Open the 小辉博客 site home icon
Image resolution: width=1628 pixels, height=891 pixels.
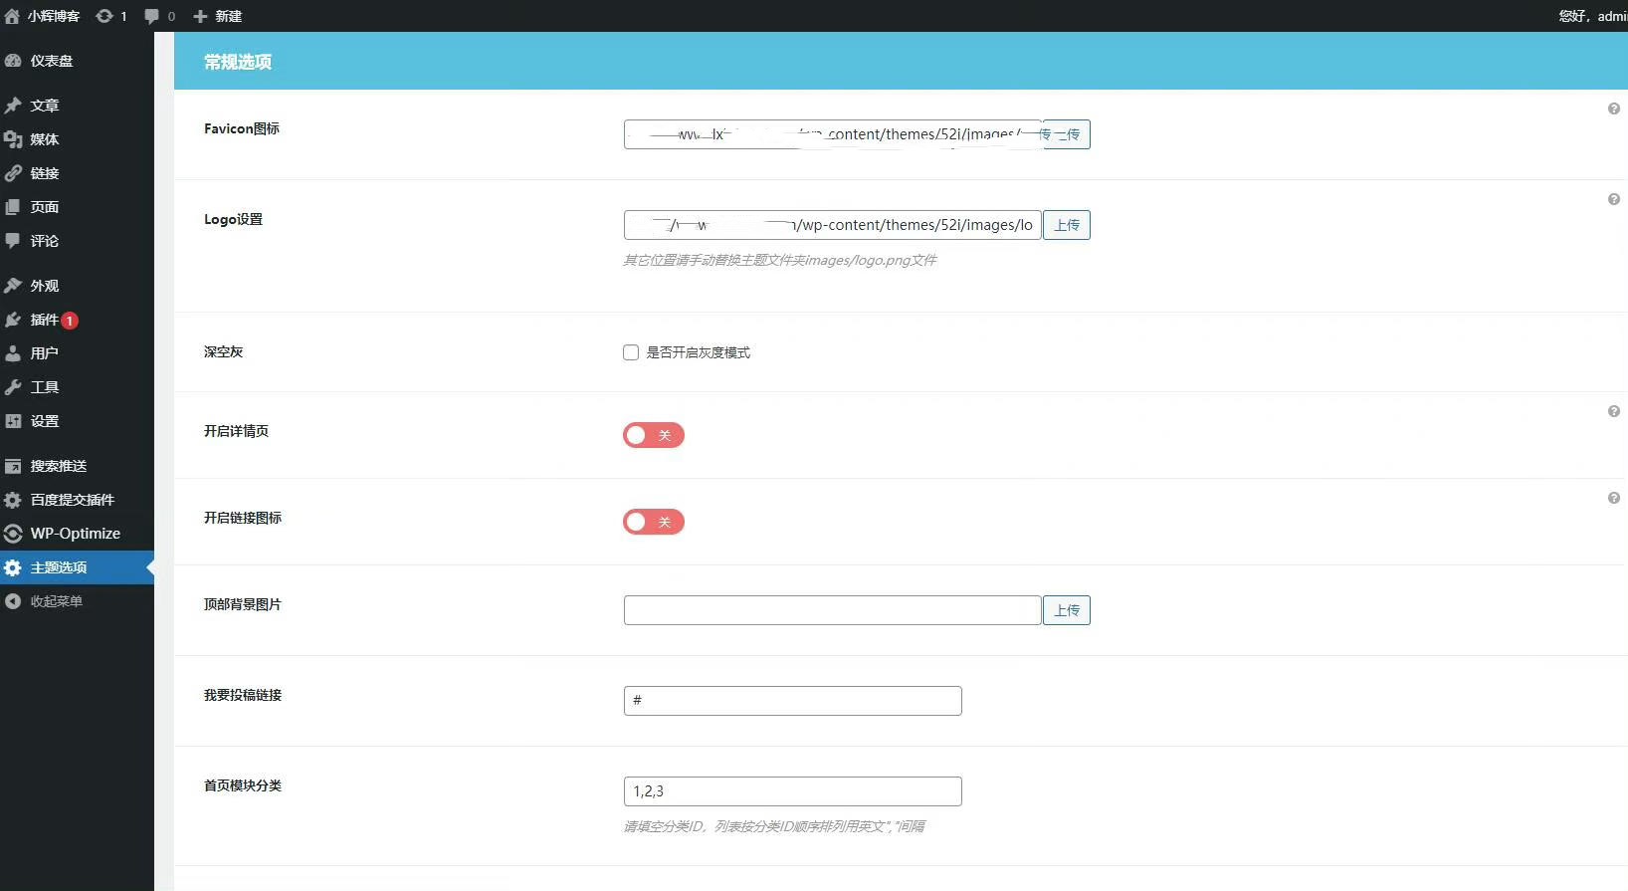pos(12,16)
